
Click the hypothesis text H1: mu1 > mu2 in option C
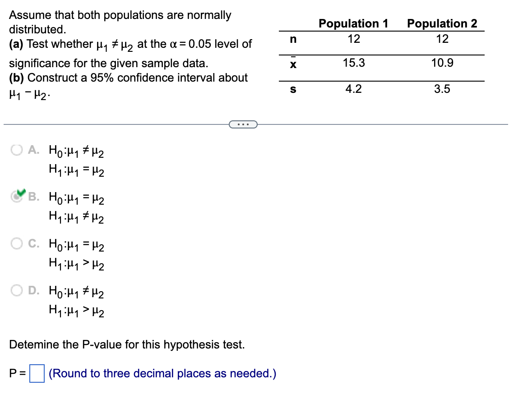tap(76, 265)
